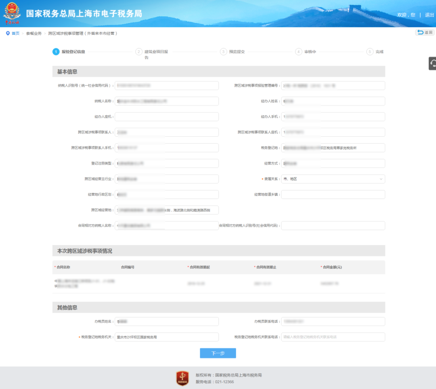Click the tax bureau emblem logo
This screenshot has width=436, height=389.
[12, 13]
